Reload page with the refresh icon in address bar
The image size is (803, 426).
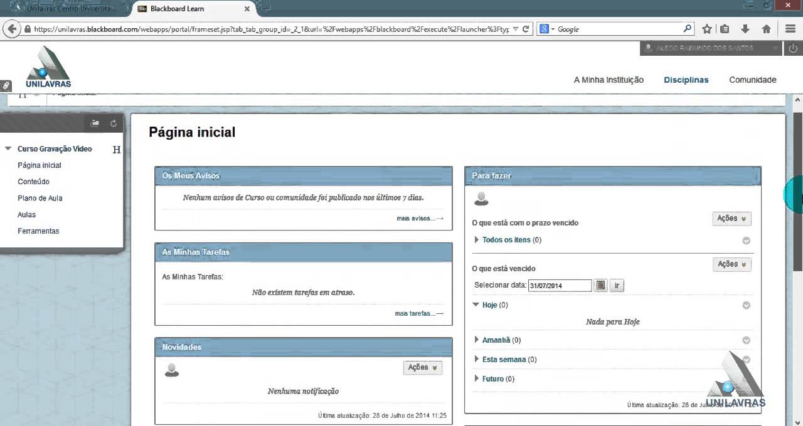click(526, 29)
